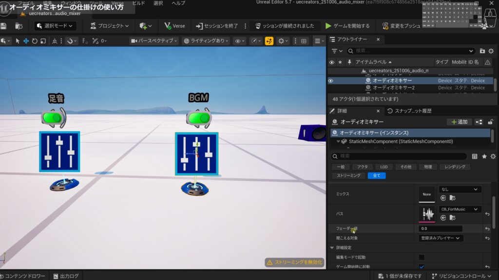Open the 聞こえる対象 dropdown
This screenshot has height=280, width=499.
coord(441,238)
